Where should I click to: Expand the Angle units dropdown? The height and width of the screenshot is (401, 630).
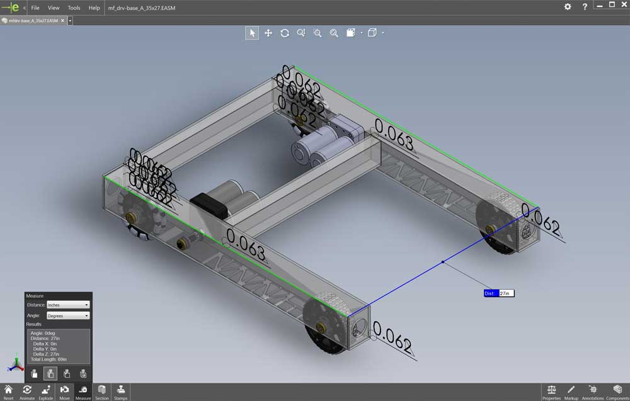[68, 315]
